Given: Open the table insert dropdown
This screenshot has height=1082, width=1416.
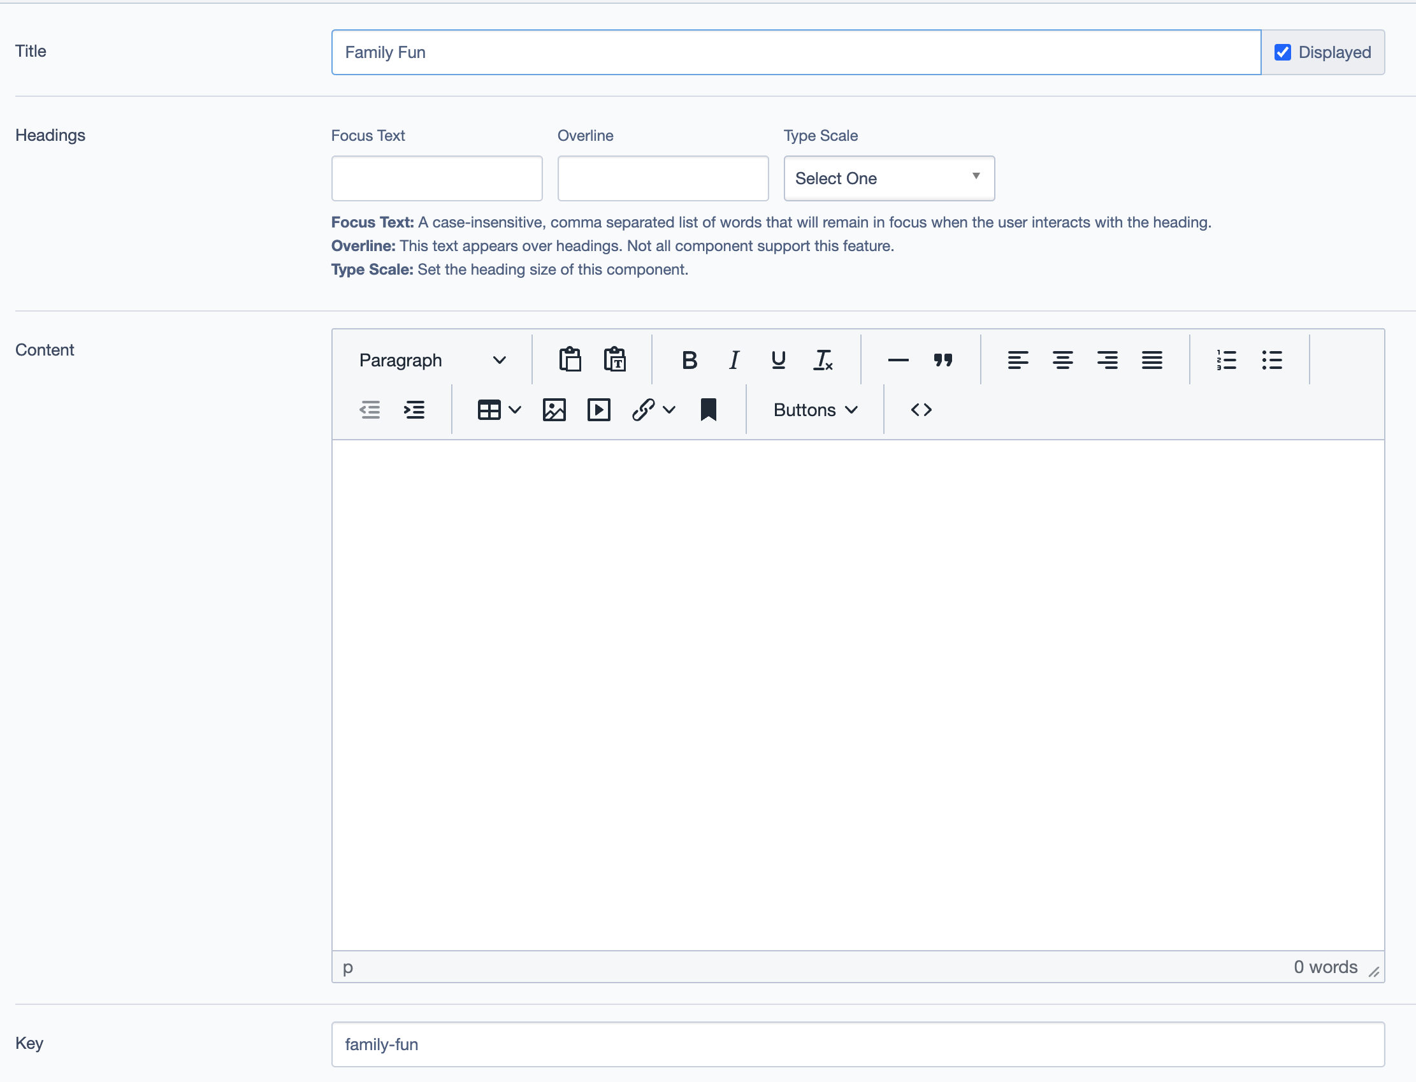Looking at the screenshot, I should coord(499,410).
